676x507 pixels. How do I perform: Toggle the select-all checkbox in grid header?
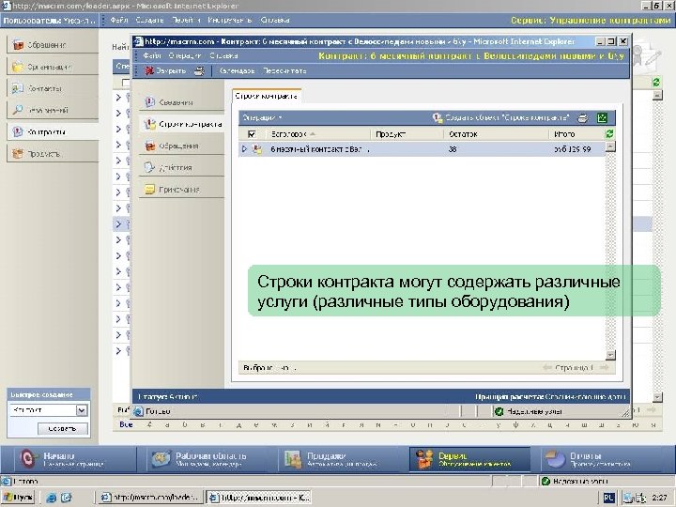pyautogui.click(x=252, y=134)
